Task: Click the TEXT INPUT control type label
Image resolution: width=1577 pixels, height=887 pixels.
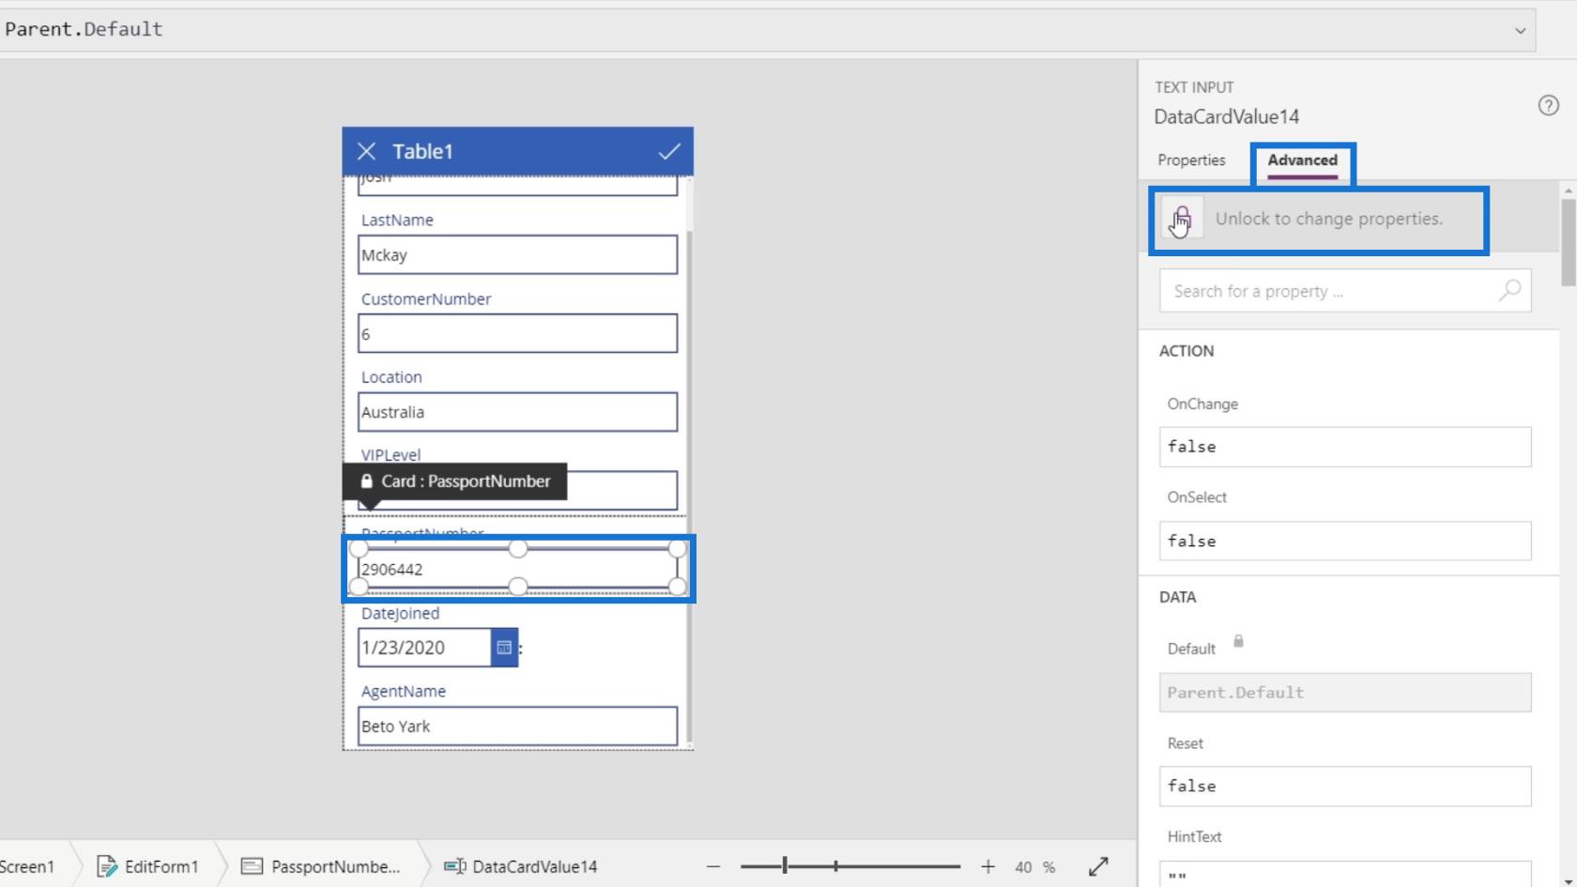Action: pyautogui.click(x=1194, y=87)
